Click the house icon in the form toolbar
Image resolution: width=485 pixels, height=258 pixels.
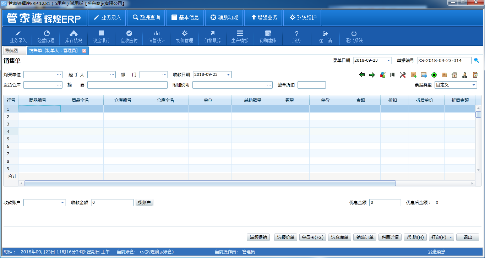tap(454, 75)
